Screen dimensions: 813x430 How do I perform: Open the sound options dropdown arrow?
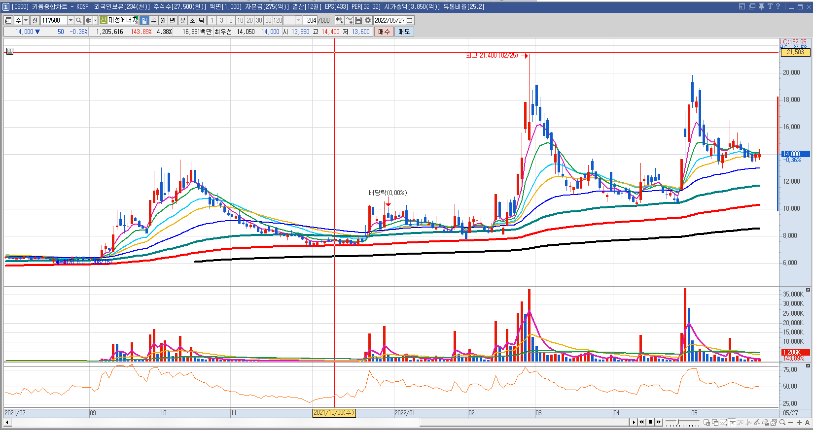tap(95, 20)
